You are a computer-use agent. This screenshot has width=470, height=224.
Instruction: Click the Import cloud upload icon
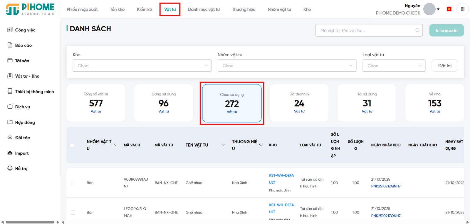[10, 153]
